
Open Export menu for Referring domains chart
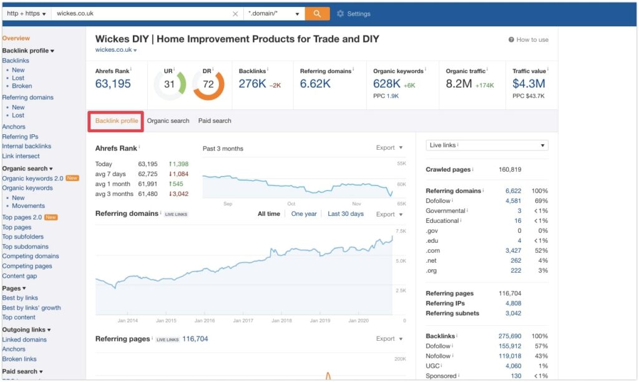click(389, 214)
